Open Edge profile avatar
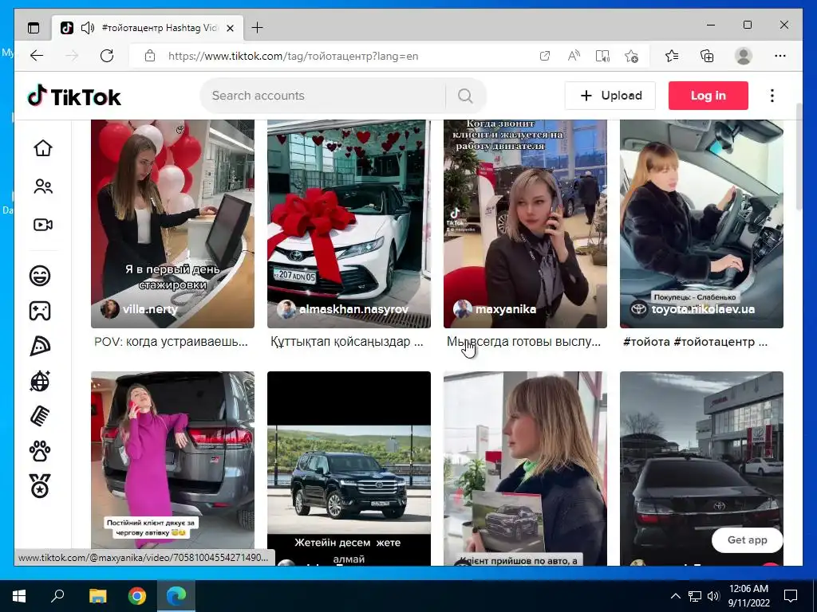This screenshot has height=612, width=817. click(744, 56)
